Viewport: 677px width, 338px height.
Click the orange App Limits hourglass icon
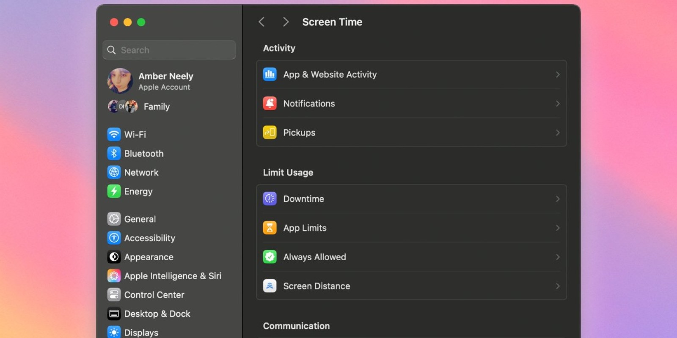(x=270, y=228)
